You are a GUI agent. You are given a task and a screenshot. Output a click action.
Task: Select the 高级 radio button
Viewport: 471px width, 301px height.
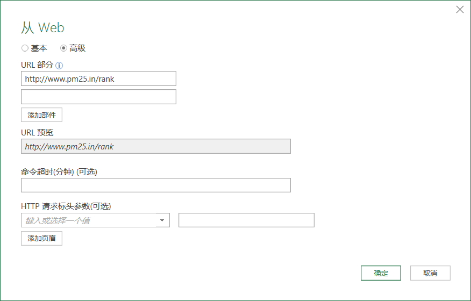(x=63, y=48)
